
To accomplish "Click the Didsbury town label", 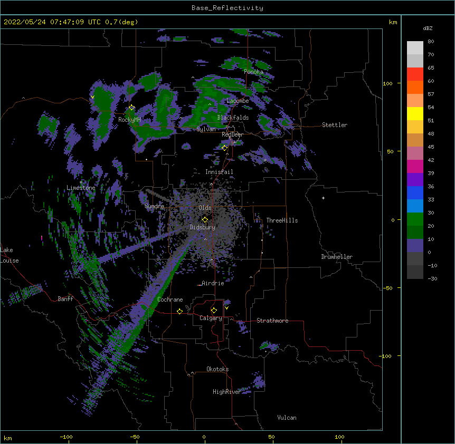I will [x=203, y=227].
